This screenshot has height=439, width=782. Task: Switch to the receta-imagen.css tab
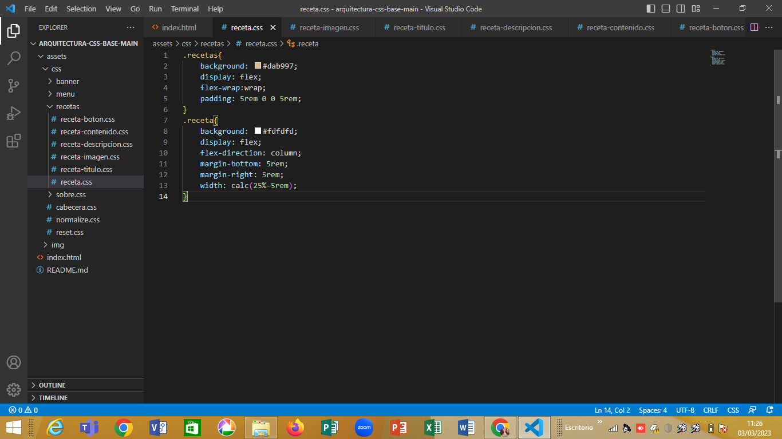[328, 27]
